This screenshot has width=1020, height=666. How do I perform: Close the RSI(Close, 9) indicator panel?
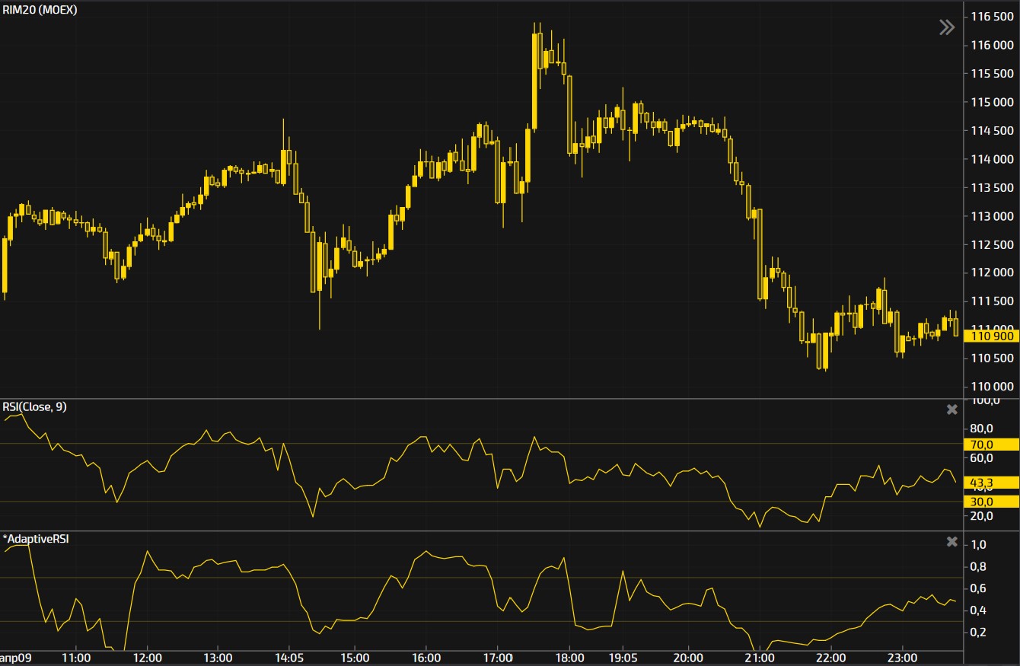click(x=951, y=409)
